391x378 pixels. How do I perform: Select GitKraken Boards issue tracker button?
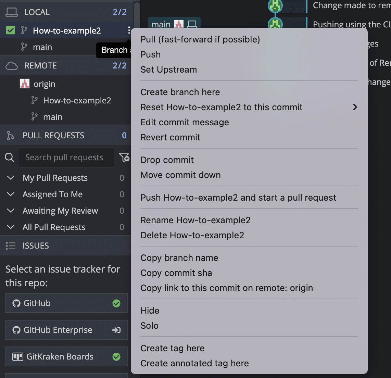point(66,357)
